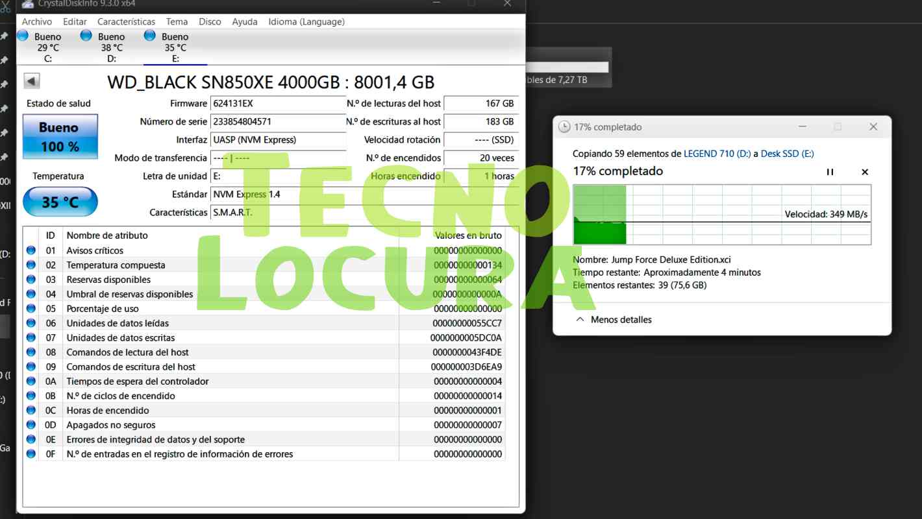Image resolution: width=922 pixels, height=519 pixels.
Task: Click the Interfaz field UASP (NVM Express)
Action: (278, 139)
